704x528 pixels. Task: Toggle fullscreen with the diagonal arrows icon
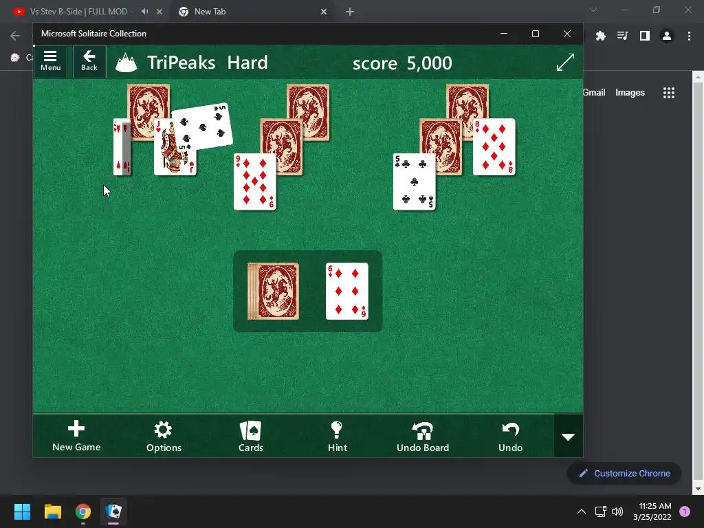tap(565, 62)
